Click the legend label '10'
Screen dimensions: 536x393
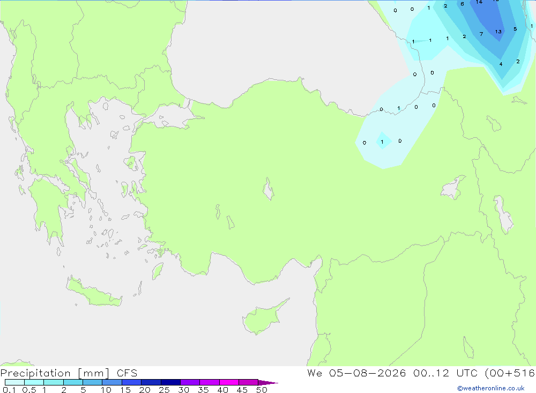106,390
